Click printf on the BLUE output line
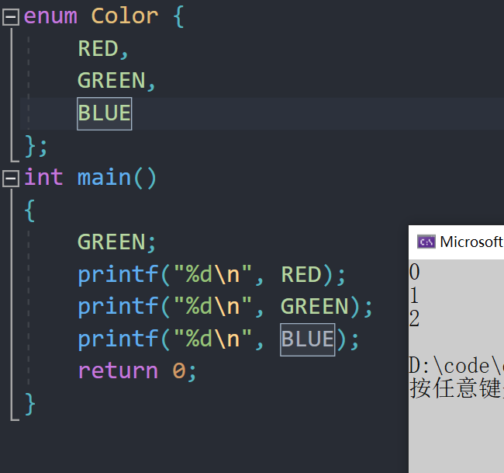 point(118,339)
